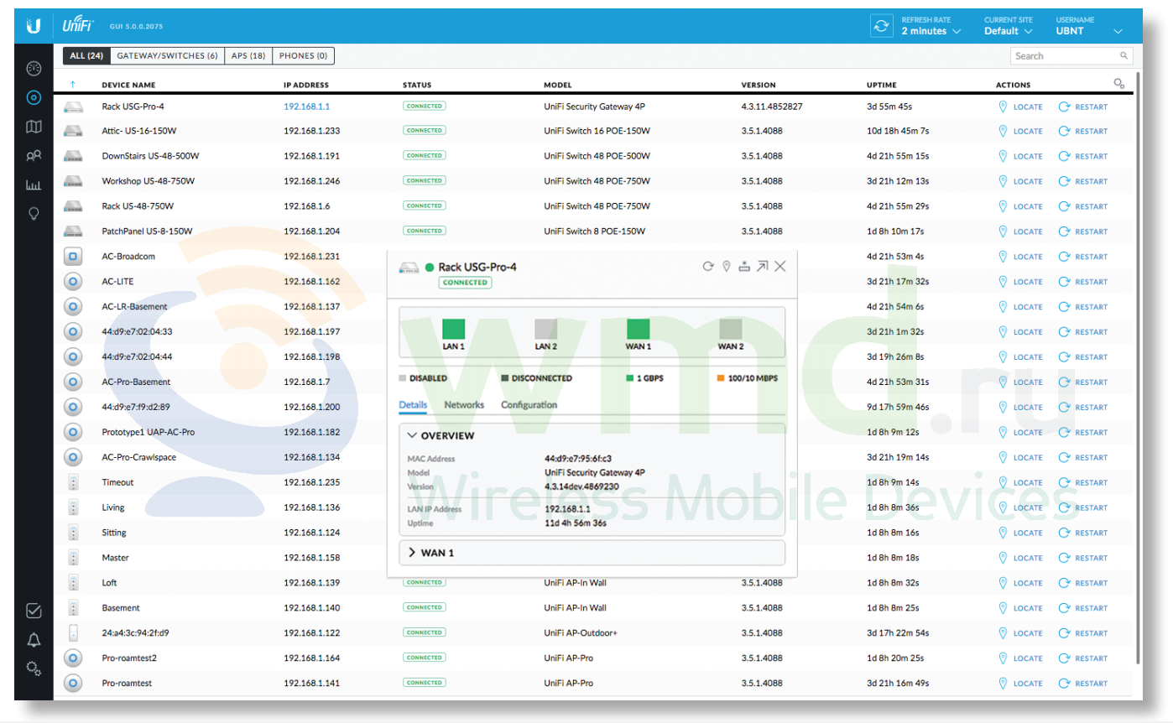
Task: Click the refresh now icon in header
Action: pos(881,26)
